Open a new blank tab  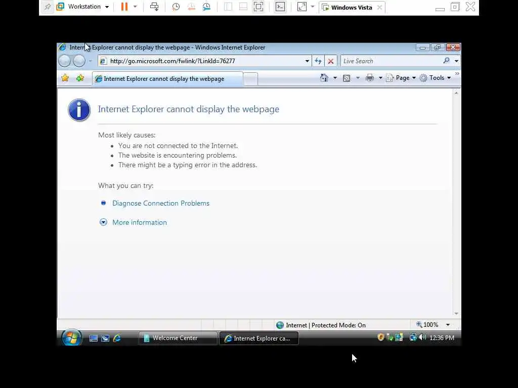[x=250, y=79]
